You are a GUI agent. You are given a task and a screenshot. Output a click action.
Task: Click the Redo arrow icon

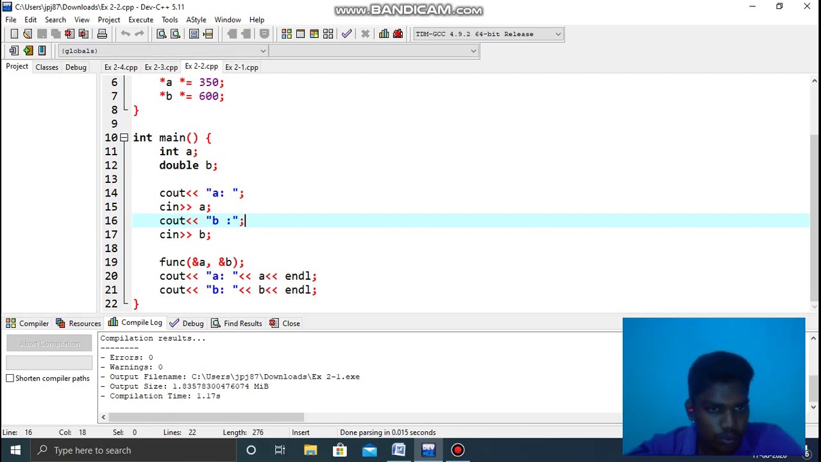[x=139, y=34]
